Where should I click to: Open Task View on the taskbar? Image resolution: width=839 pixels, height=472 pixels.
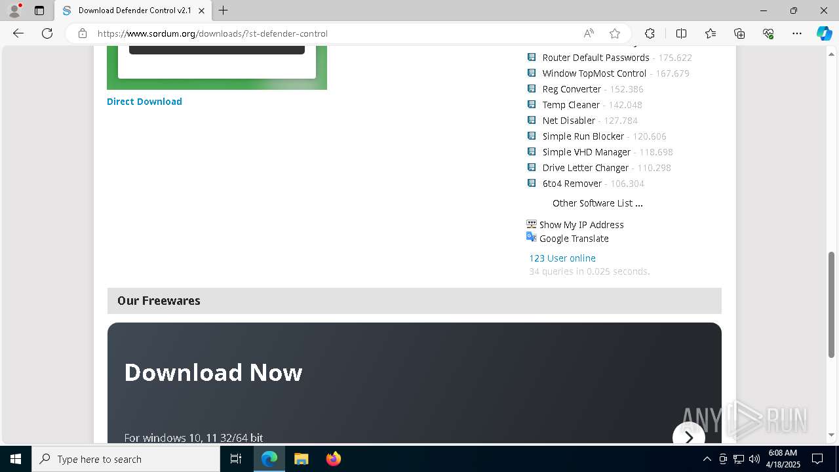(x=236, y=459)
